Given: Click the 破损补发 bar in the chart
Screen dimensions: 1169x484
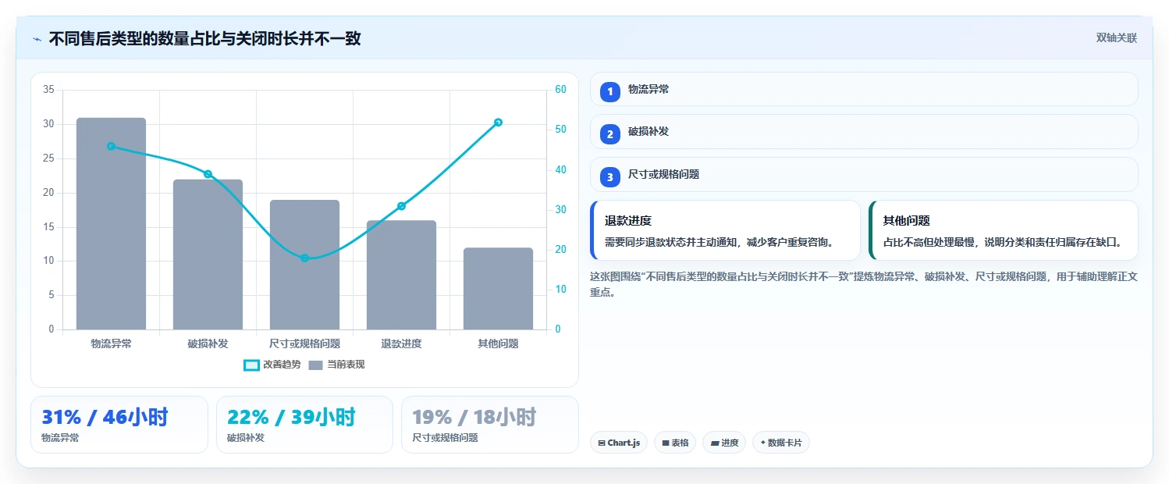Looking at the screenshot, I should (208, 254).
